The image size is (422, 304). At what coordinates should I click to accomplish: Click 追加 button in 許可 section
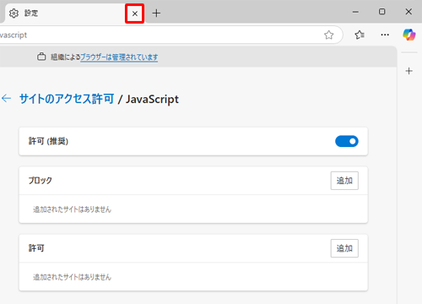344,248
